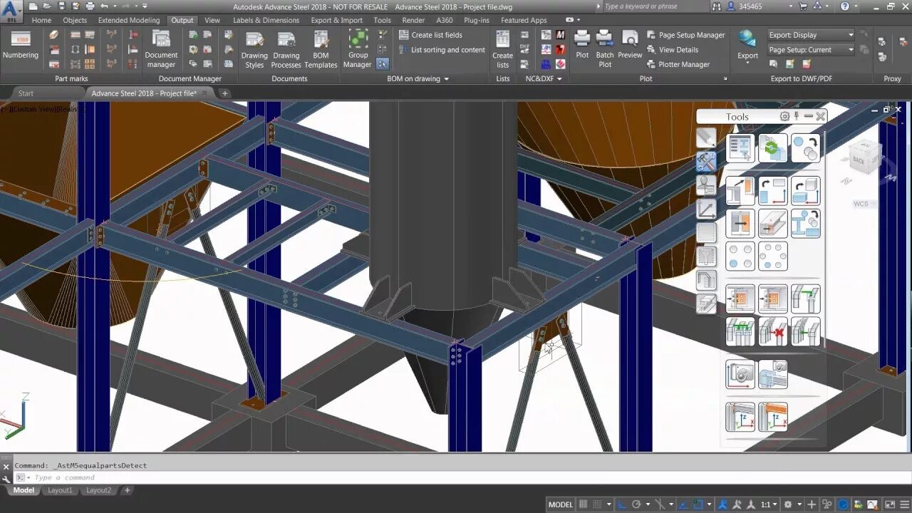Screen dimensions: 912x513
Task: Select the UCS on object tool in Tools palette
Action: (x=772, y=417)
